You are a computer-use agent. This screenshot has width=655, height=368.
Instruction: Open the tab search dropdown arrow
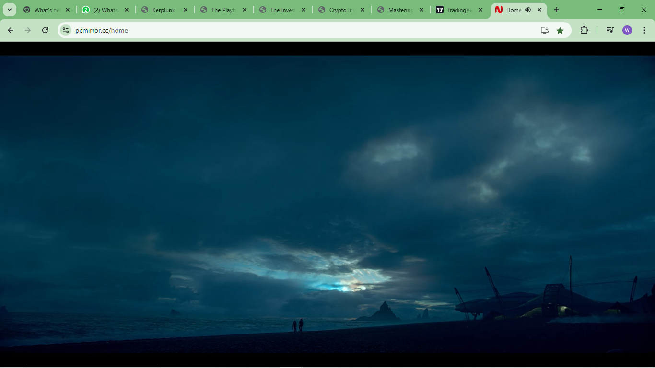(9, 10)
